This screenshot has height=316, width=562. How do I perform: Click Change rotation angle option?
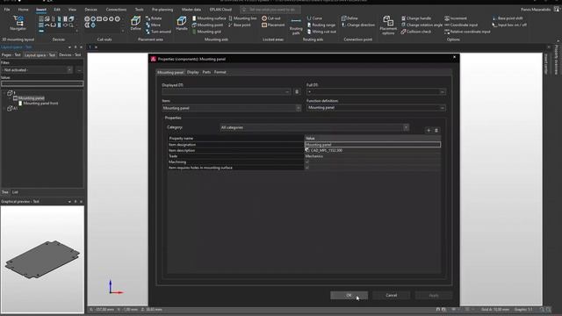421,25
